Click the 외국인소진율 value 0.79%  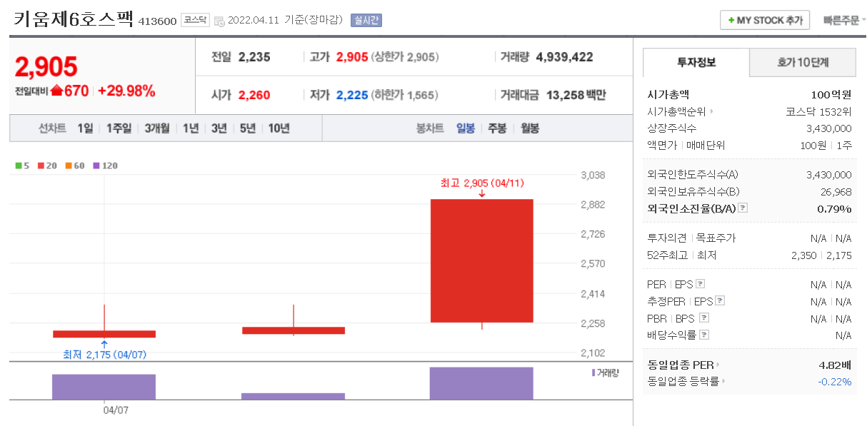834,208
